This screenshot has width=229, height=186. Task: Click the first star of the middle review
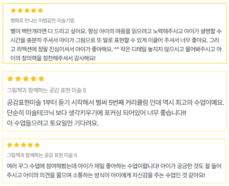pyautogui.click(x=10, y=79)
